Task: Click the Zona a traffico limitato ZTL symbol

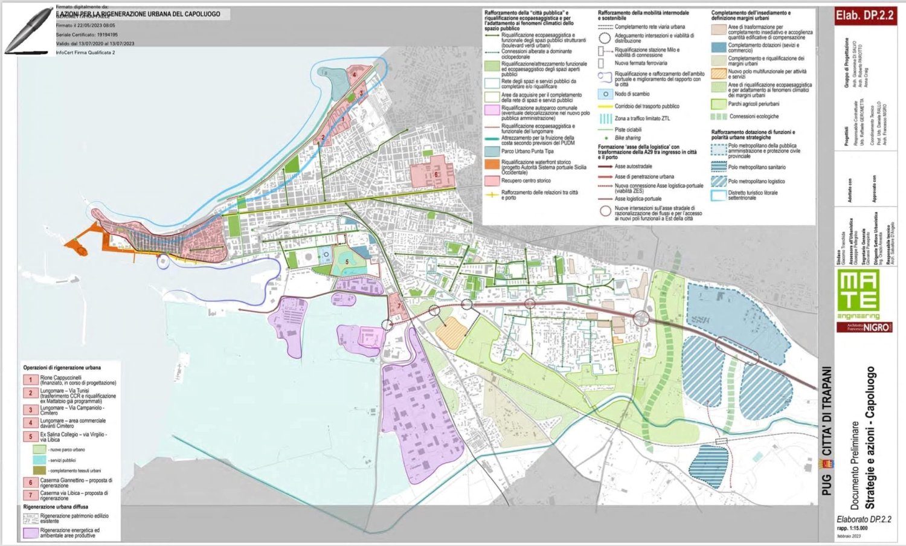Action: [x=605, y=118]
